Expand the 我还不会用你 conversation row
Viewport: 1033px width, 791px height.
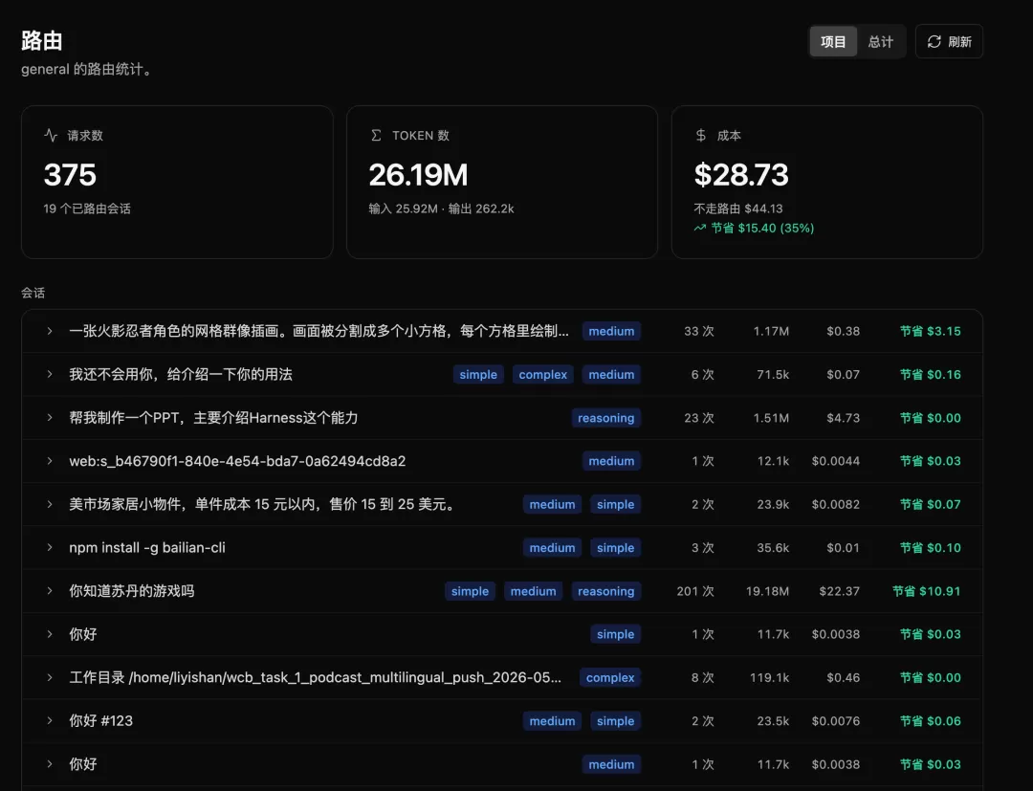(50, 374)
